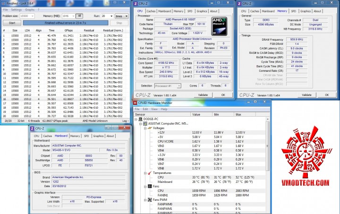Click the Log button in LinX status bar
Image resolution: width=340 pixels, height=214 pixels.
click(125, 121)
